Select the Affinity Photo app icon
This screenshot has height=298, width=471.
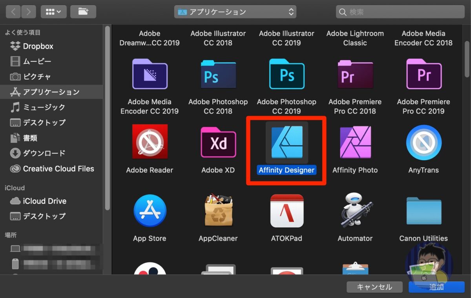(x=355, y=142)
